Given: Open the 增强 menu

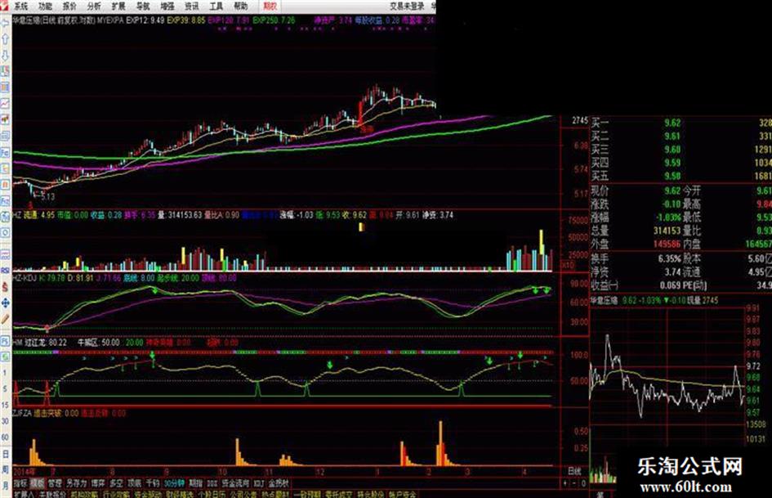Looking at the screenshot, I should point(167,6).
